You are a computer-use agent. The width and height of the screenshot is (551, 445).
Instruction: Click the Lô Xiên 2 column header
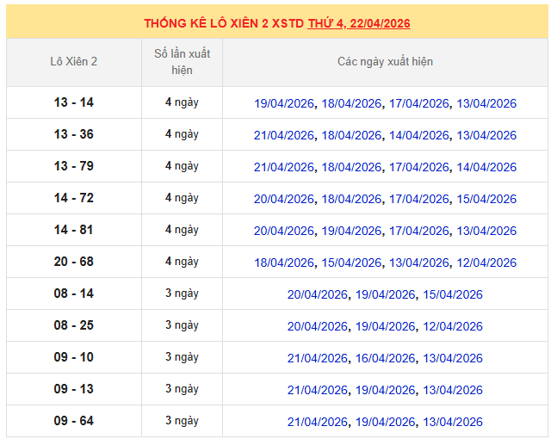tap(74, 62)
